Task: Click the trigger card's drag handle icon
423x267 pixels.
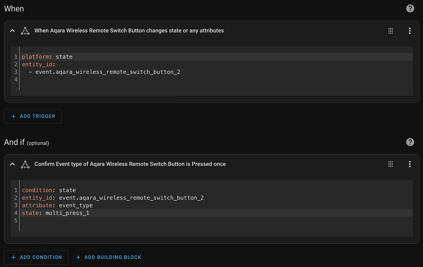Action: tap(391, 31)
